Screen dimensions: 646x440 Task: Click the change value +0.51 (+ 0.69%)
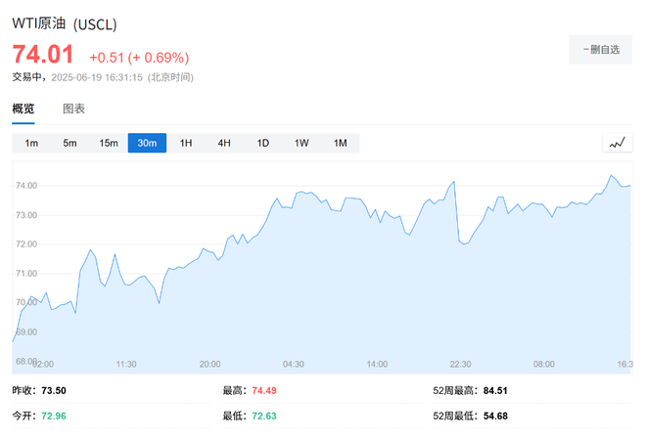(139, 58)
